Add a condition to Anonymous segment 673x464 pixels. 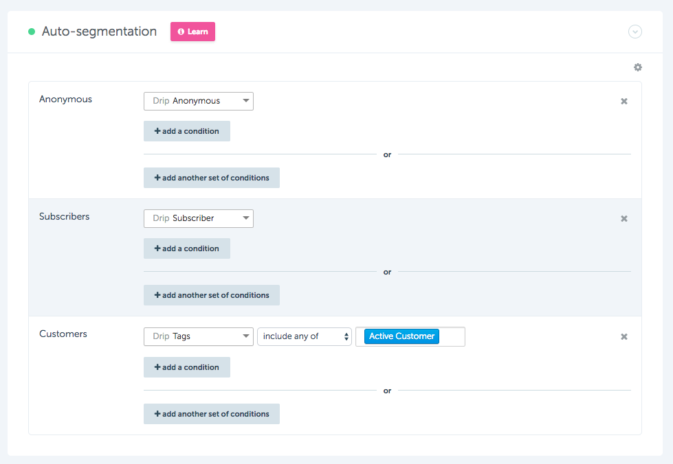click(187, 131)
